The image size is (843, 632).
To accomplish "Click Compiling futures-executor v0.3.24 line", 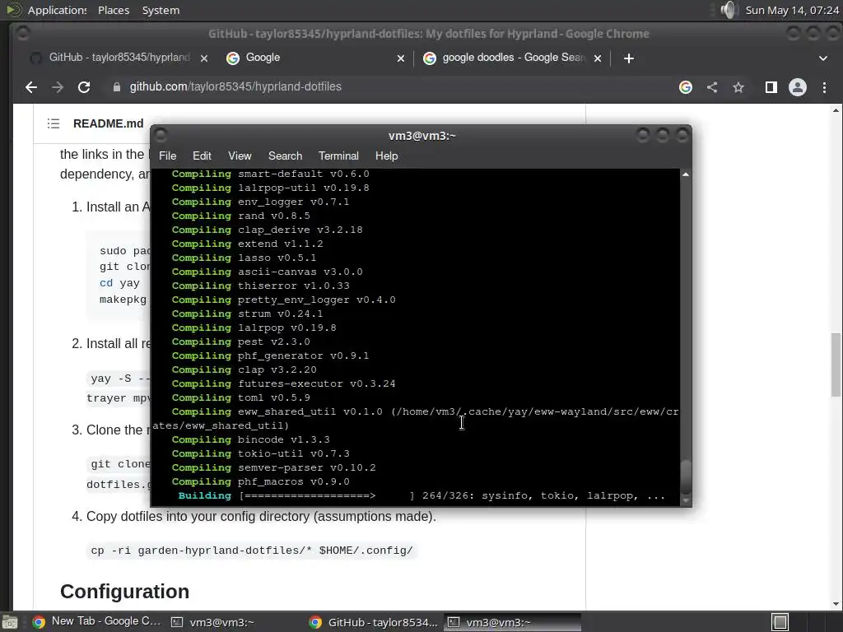I will click(x=283, y=383).
